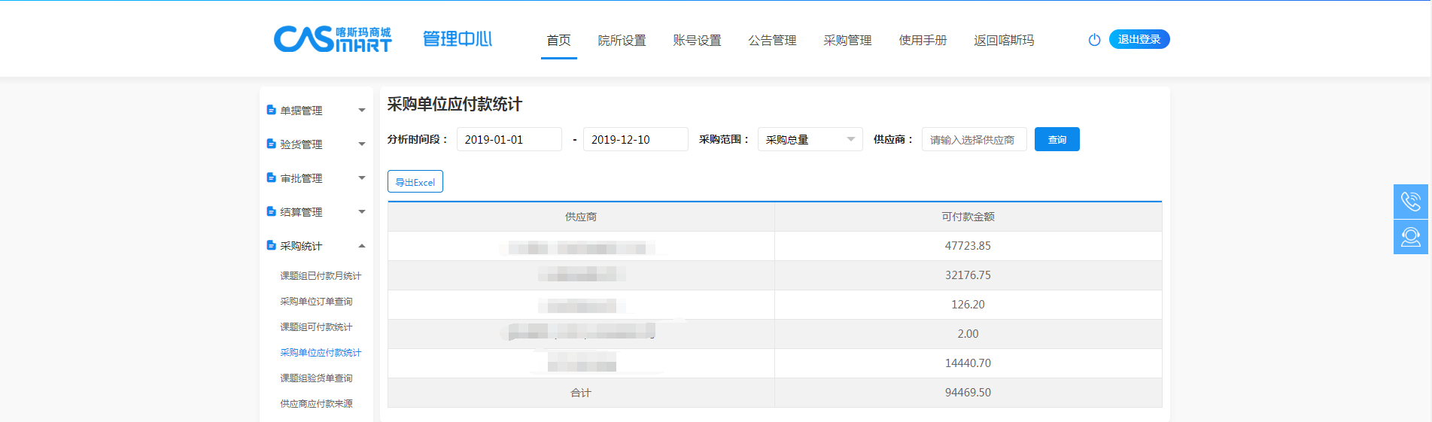Click the 结算管理 document icon
This screenshot has height=422, width=1432.
(271, 211)
